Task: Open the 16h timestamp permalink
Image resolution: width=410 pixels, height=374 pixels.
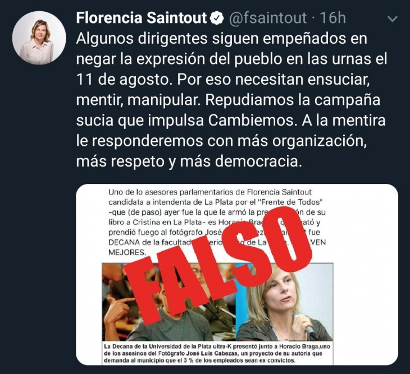Action: [333, 19]
